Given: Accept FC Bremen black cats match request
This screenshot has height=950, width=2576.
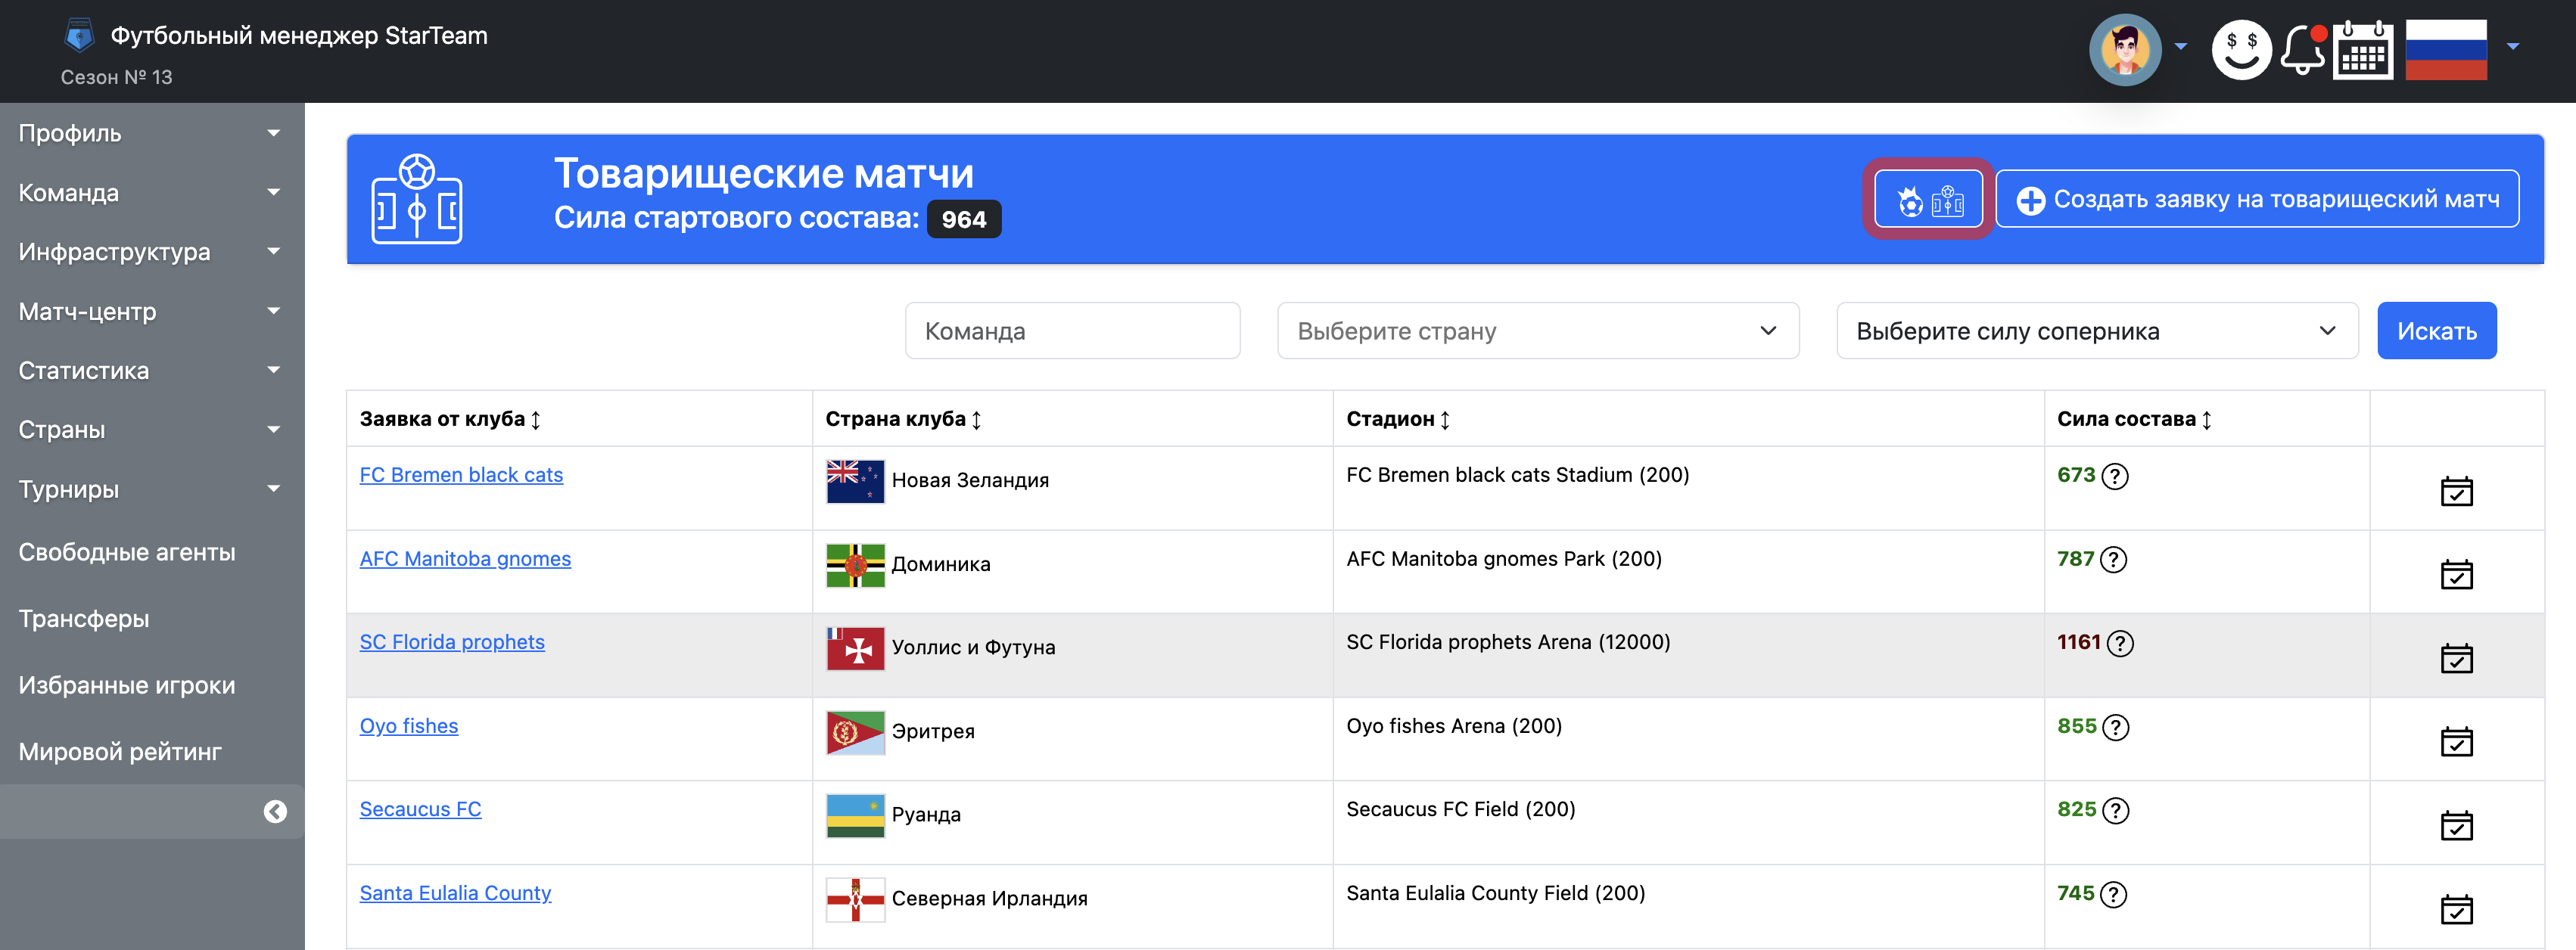Looking at the screenshot, I should 2456,491.
